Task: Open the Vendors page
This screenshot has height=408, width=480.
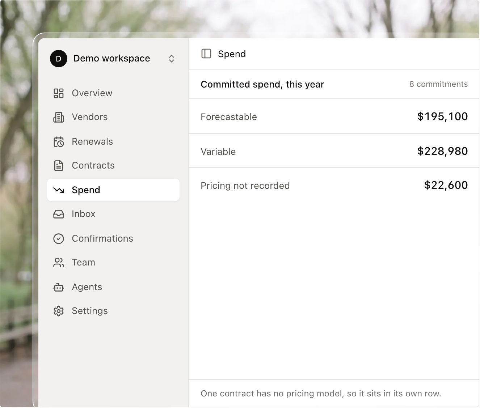Action: (x=90, y=117)
